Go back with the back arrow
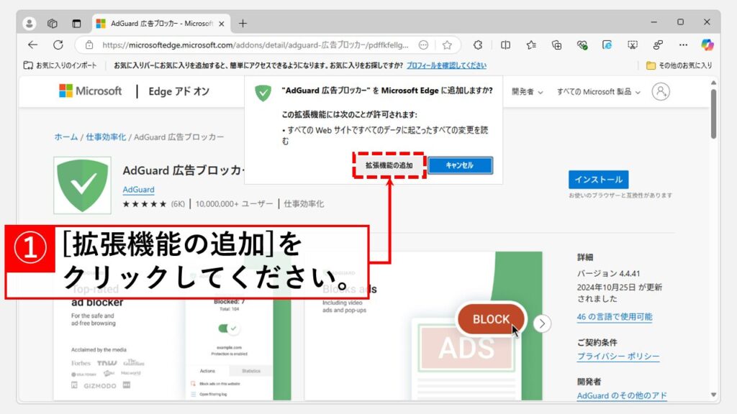This screenshot has height=414, width=737. coord(32,45)
